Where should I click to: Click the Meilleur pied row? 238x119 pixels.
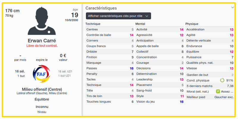pos(210,97)
